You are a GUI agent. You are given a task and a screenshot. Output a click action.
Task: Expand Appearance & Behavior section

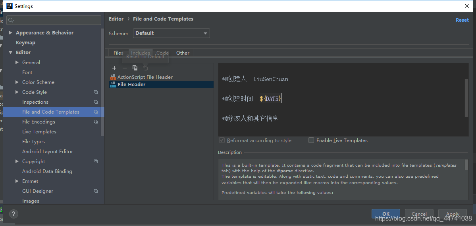[11, 33]
